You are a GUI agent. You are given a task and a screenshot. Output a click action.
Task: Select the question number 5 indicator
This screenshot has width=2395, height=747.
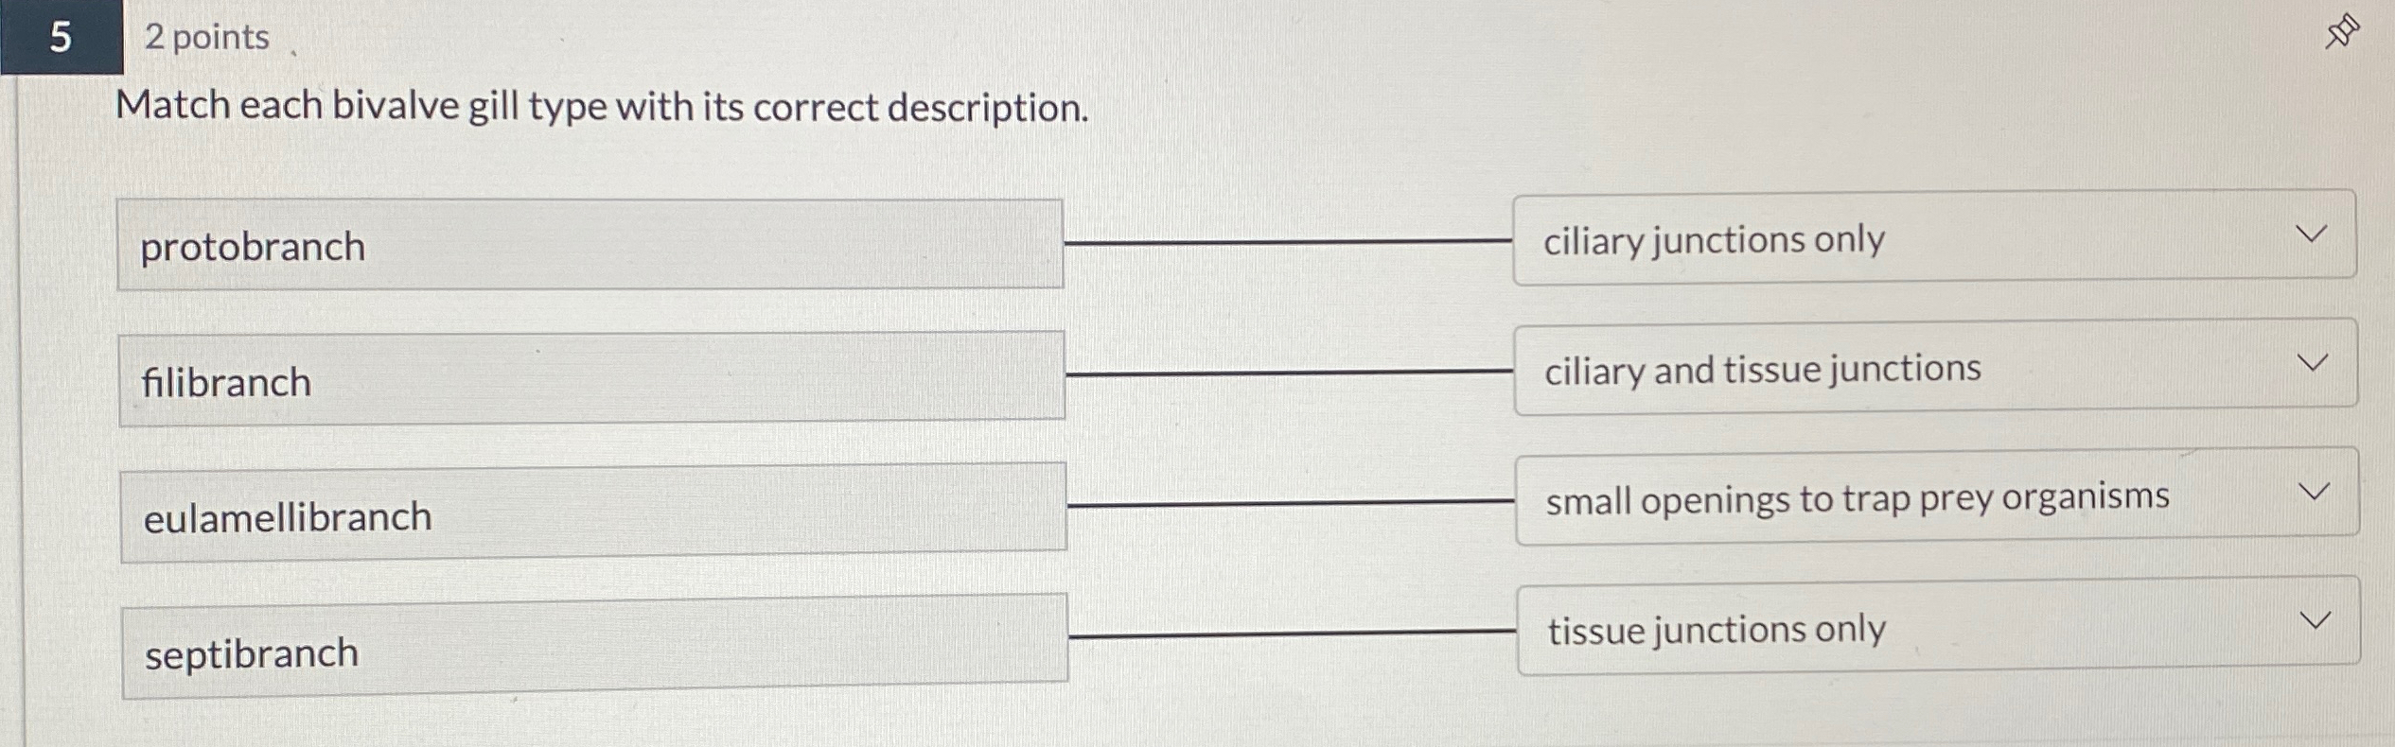tap(60, 39)
